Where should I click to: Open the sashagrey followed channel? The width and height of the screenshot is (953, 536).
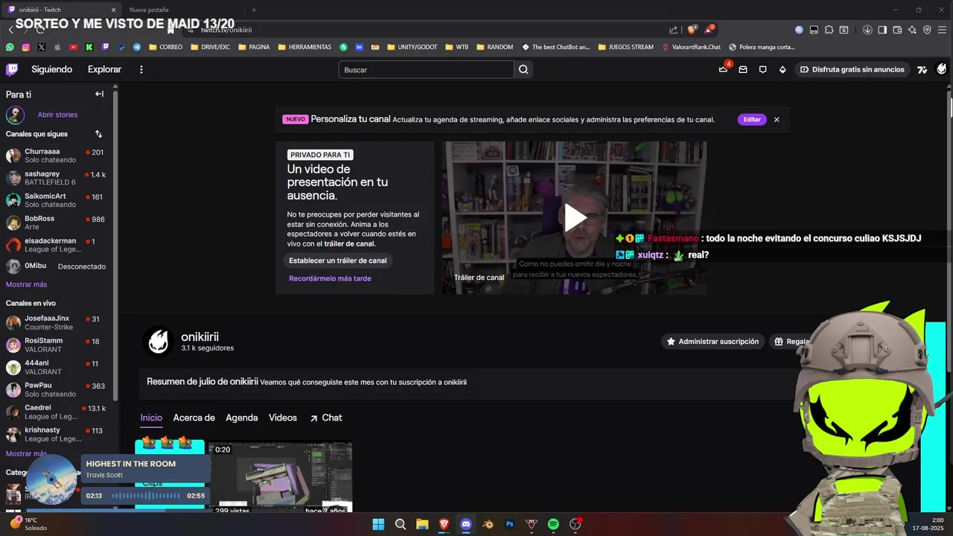coord(57,177)
